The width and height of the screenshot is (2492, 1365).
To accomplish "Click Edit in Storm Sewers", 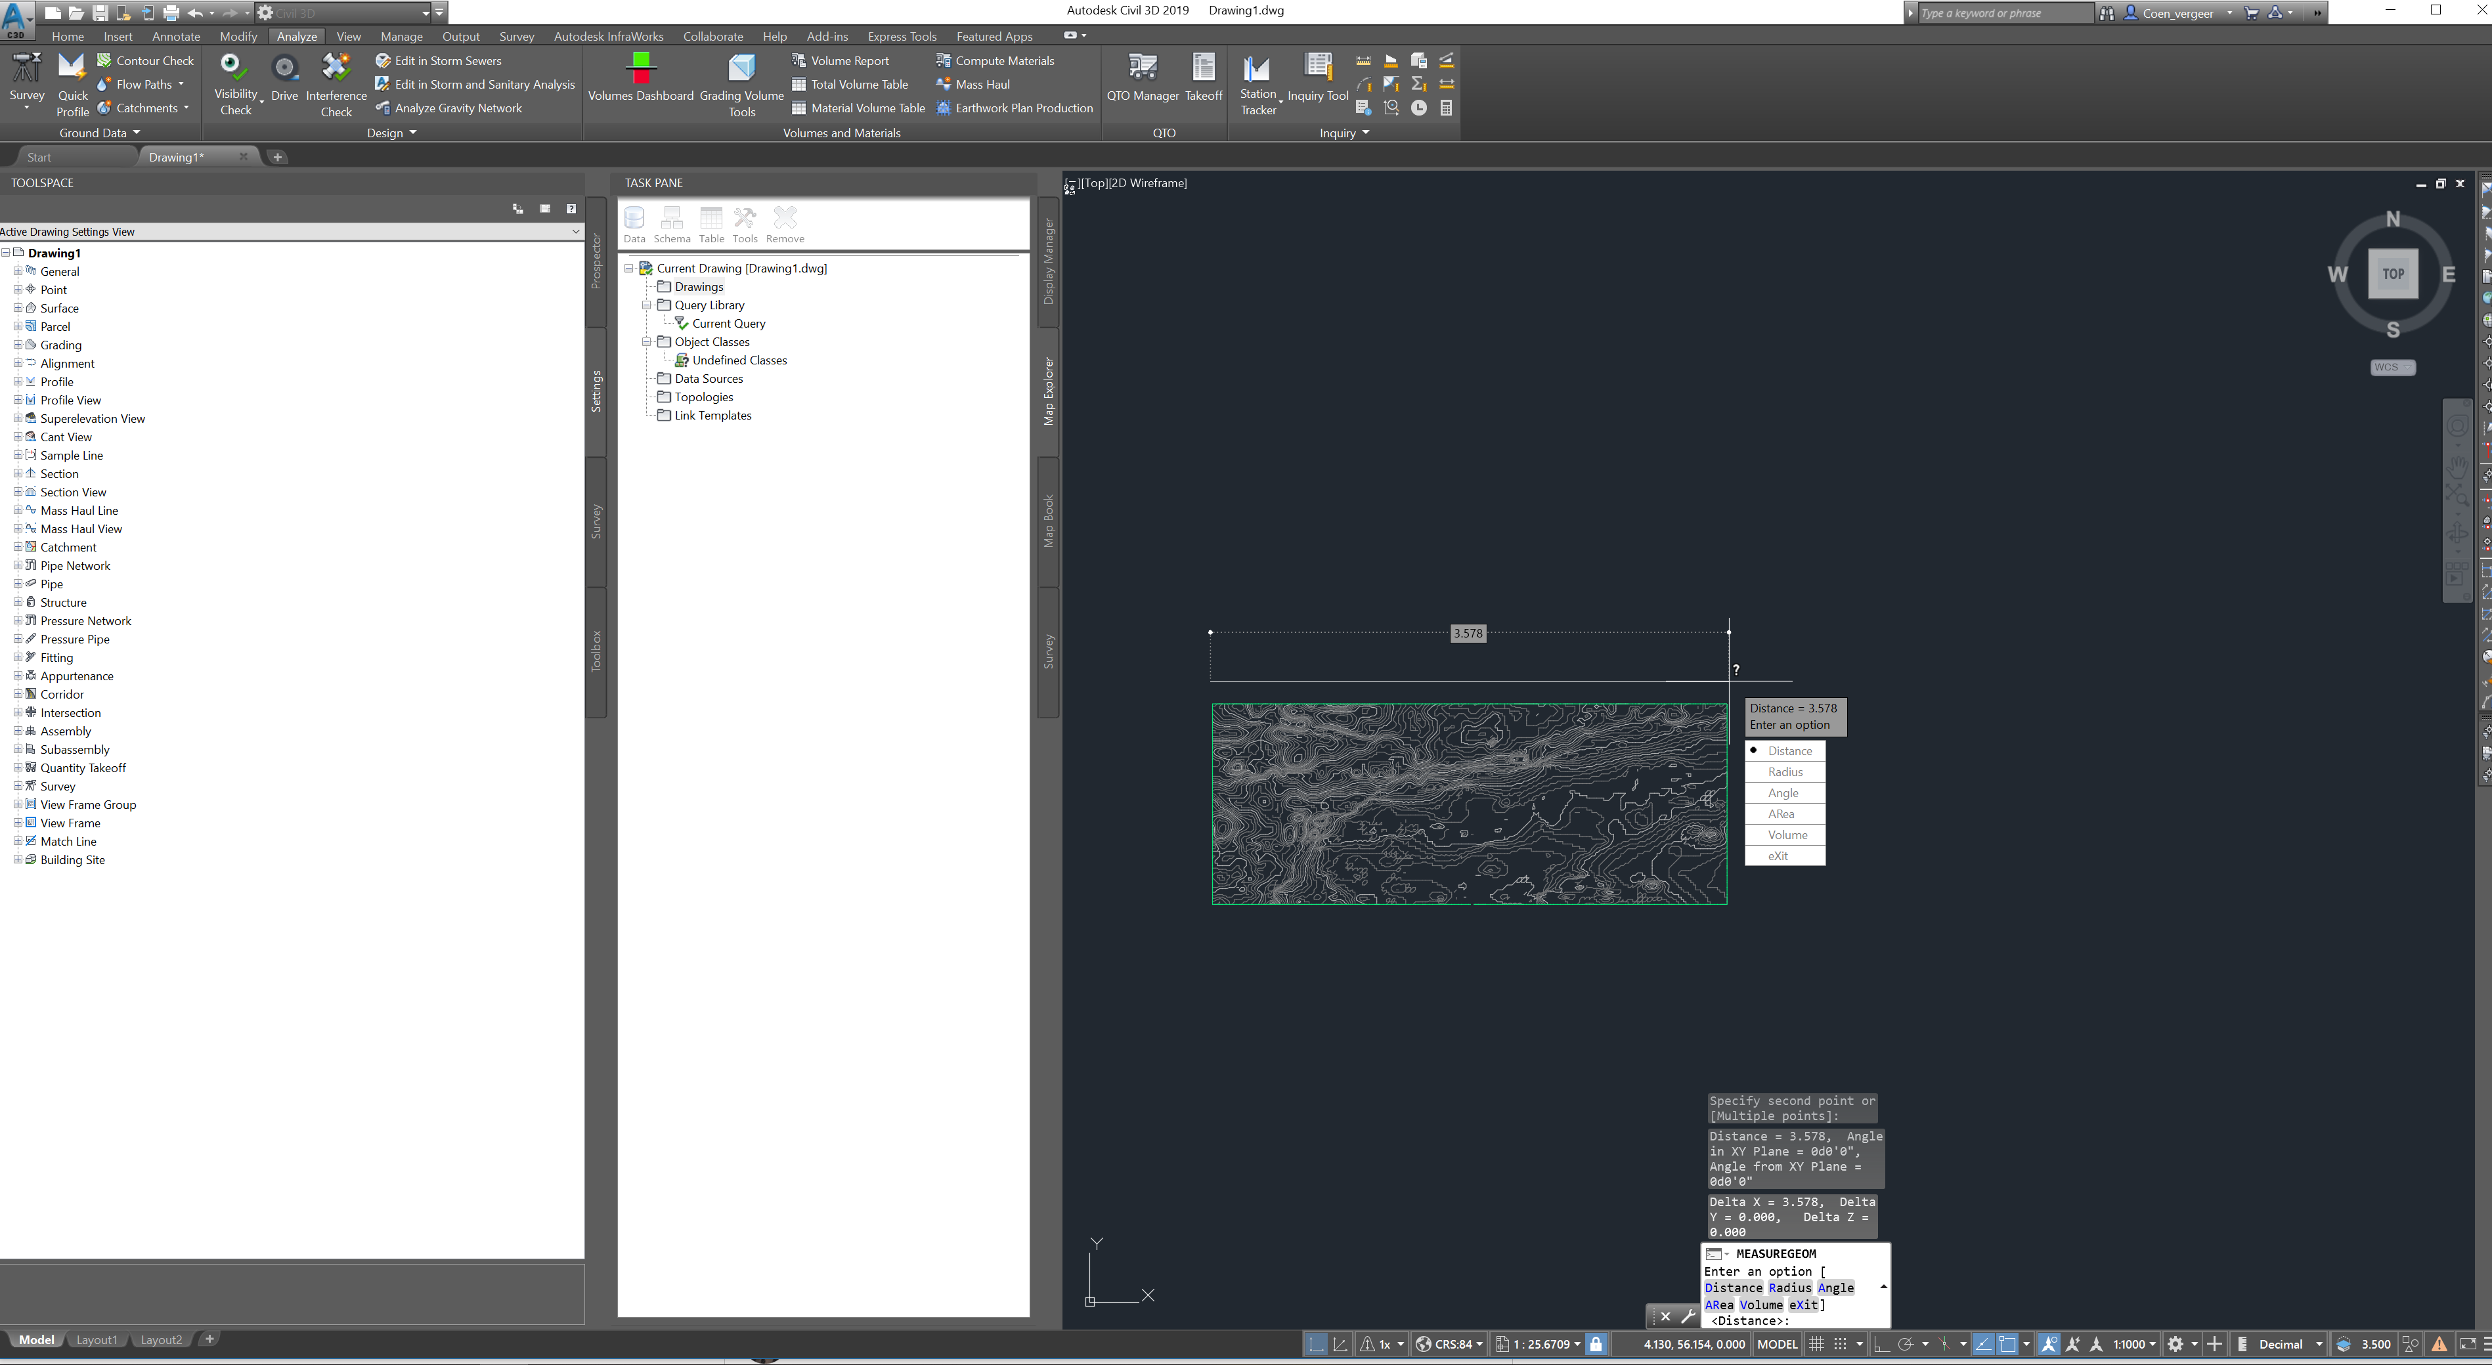I will 448,60.
